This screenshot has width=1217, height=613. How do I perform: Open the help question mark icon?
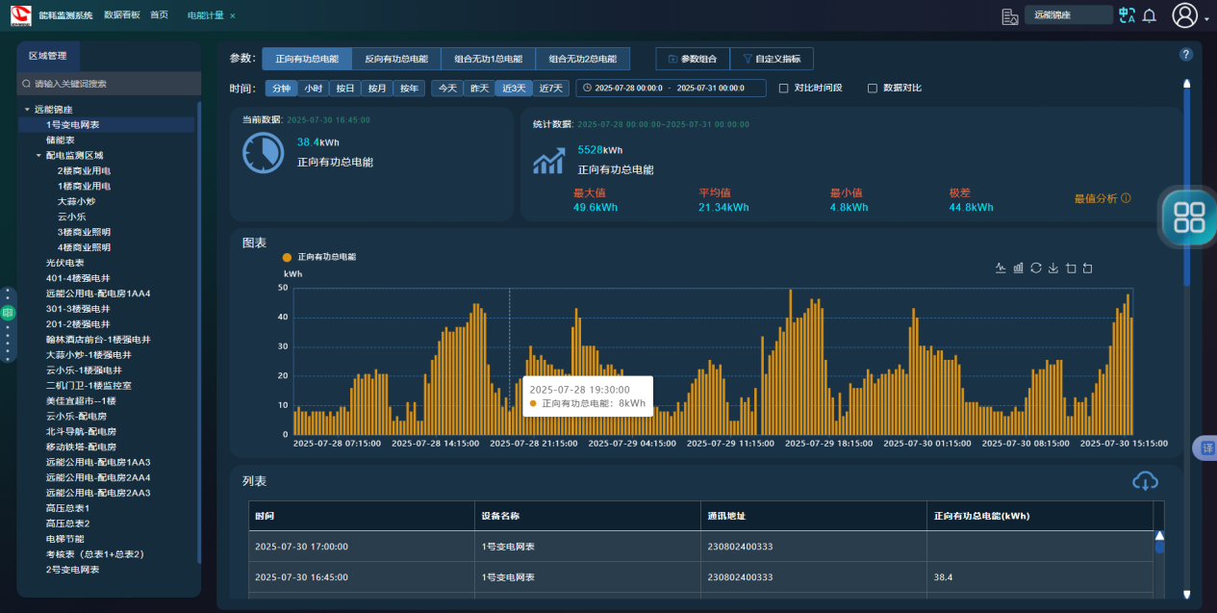tap(1186, 55)
